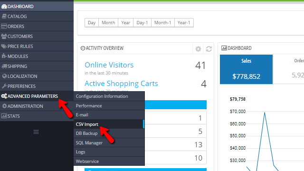Open the Advanced Parameters menu item
This screenshot has height=171, width=304.
click(x=37, y=96)
